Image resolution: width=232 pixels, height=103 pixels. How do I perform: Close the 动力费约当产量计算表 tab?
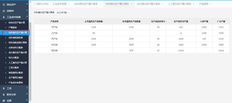pos(163,4)
